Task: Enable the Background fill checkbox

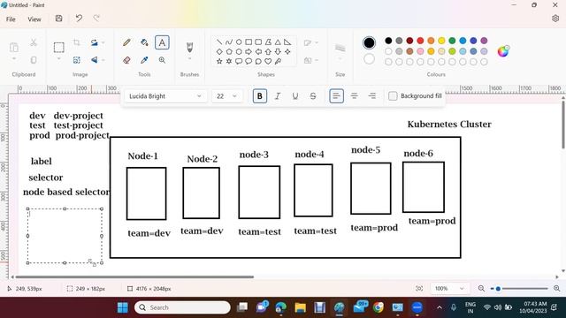Action: click(x=393, y=96)
